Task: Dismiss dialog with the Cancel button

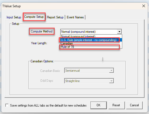Action: click(134, 105)
